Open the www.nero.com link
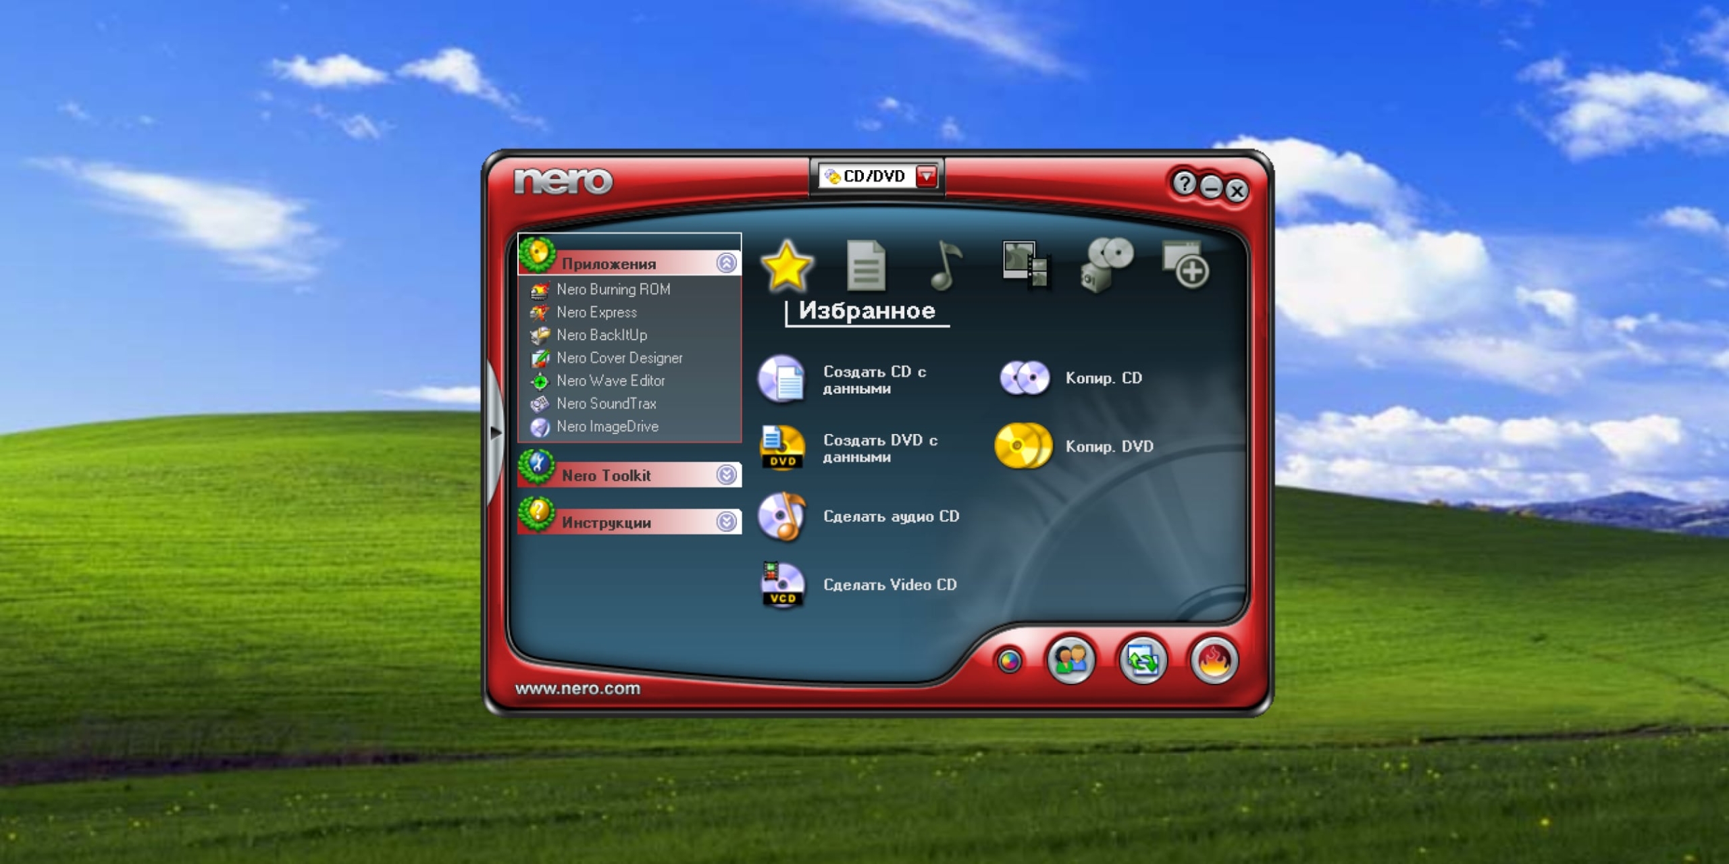1729x864 pixels. click(577, 688)
